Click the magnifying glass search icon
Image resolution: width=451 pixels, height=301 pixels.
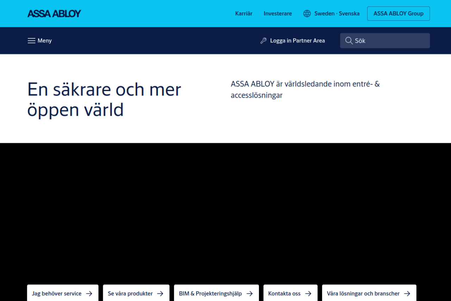349,41
